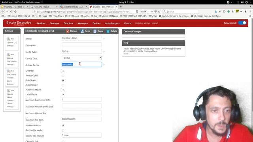Click the Archive Device input field
253x142 pixels.
[82, 64]
